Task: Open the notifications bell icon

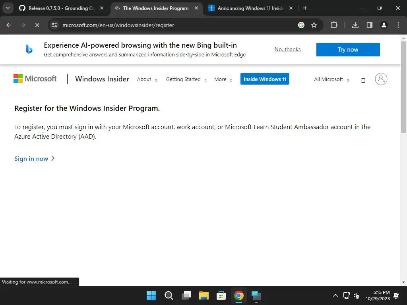Action: click(396, 295)
